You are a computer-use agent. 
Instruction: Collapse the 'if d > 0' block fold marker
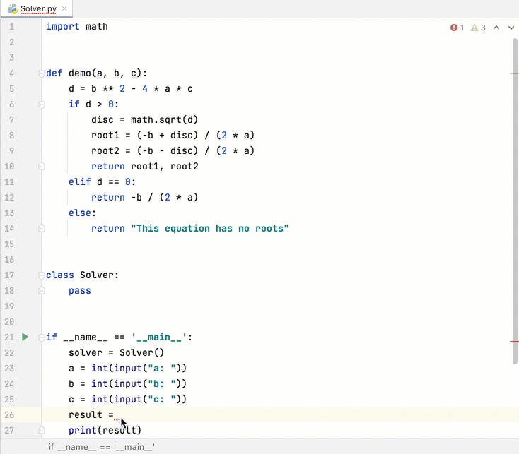pyautogui.click(x=42, y=104)
